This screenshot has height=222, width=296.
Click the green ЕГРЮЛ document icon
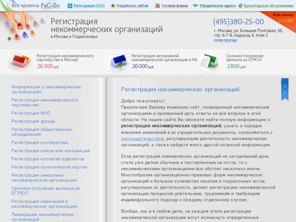tap(209, 61)
